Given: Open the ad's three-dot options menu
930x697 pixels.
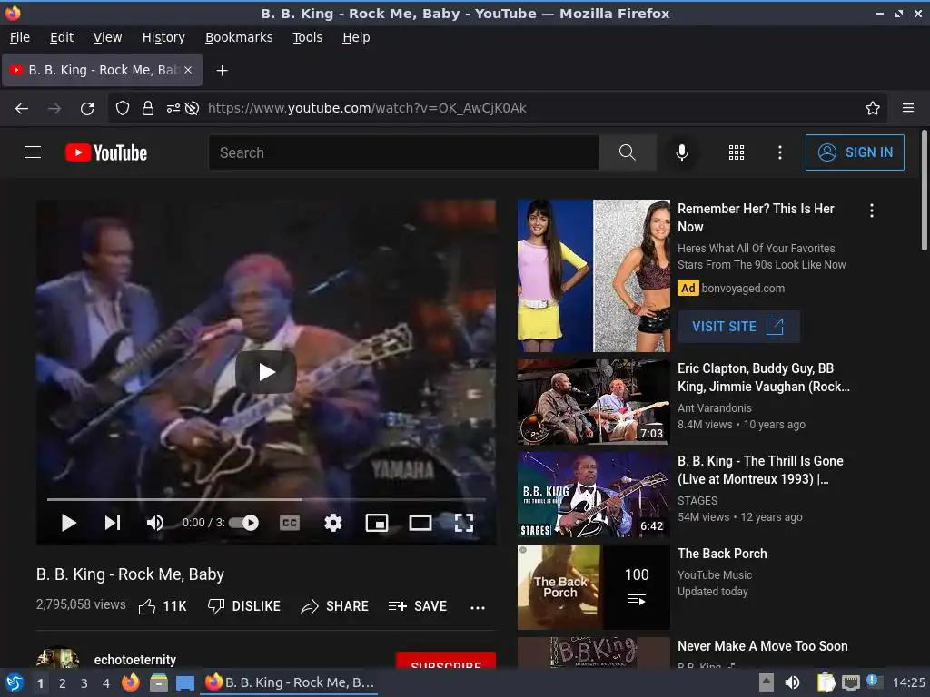Looking at the screenshot, I should (x=871, y=211).
